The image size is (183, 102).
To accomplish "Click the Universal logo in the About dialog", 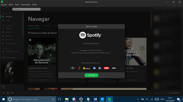I will 73,68.
